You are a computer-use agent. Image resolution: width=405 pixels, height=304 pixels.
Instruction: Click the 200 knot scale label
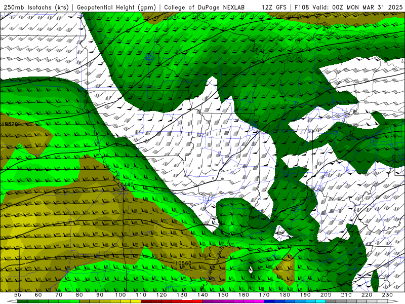[326, 295]
